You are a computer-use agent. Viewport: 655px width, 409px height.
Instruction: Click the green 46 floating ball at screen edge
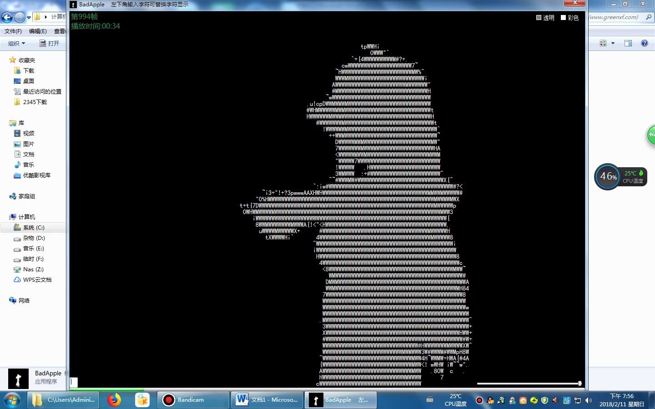[x=651, y=135]
